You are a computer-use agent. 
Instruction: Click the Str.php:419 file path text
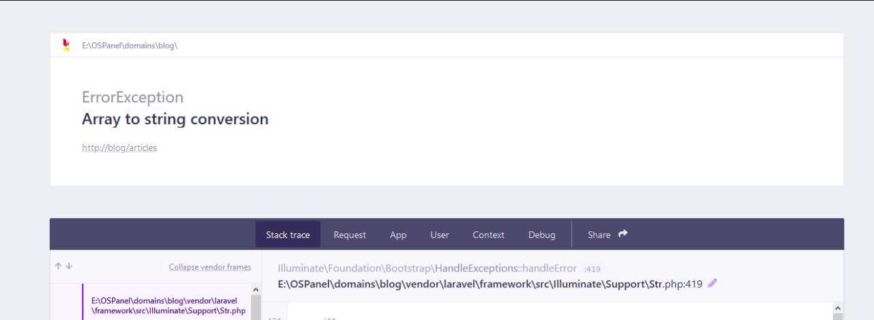pos(490,285)
